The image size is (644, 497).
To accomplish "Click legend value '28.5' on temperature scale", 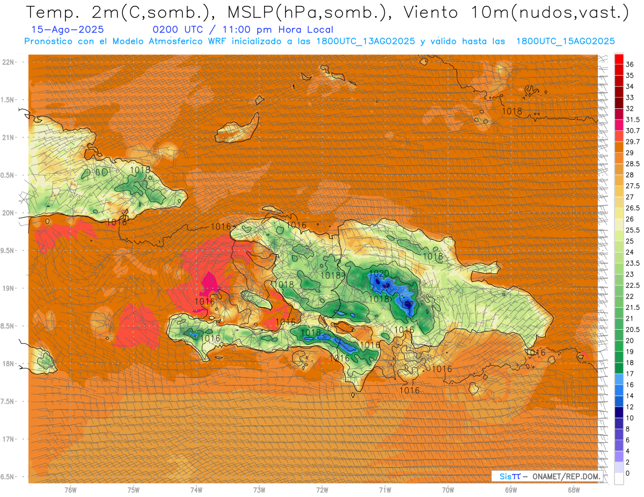I will [633, 164].
